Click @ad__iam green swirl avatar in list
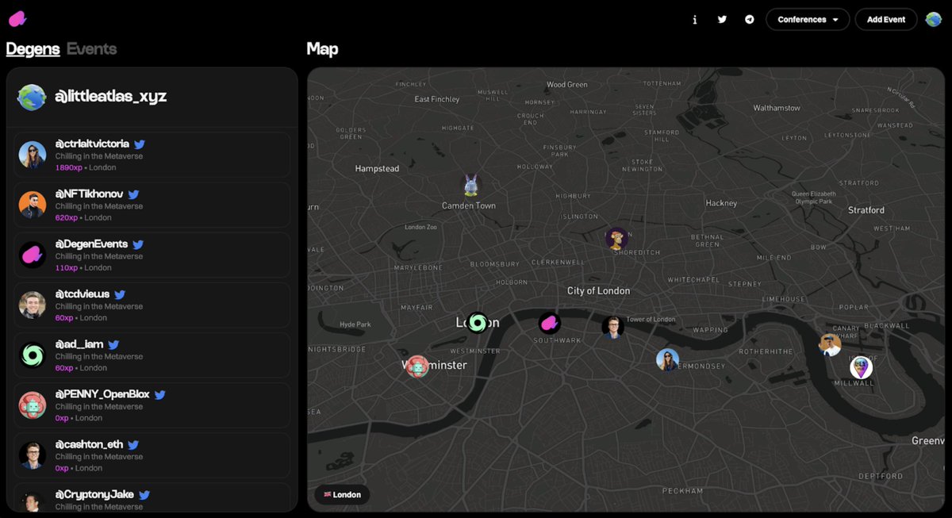 33,355
